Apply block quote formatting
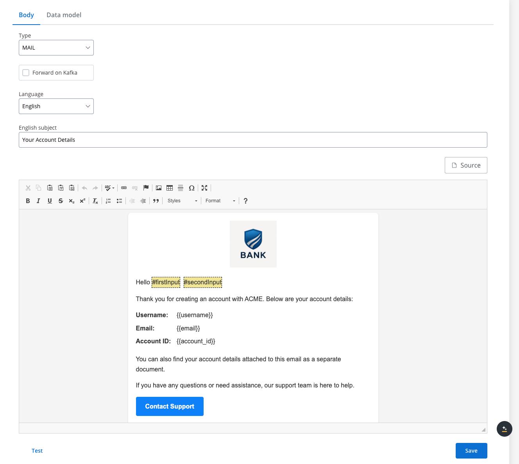The width and height of the screenshot is (519, 464). pyautogui.click(x=156, y=201)
